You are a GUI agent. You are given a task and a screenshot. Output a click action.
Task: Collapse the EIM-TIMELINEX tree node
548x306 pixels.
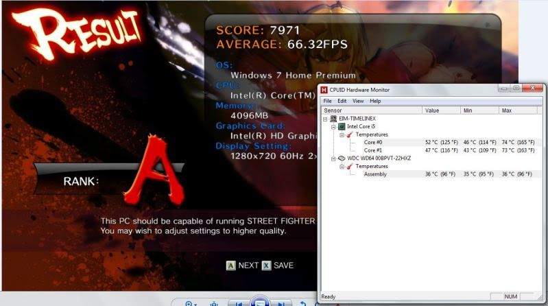click(325, 119)
